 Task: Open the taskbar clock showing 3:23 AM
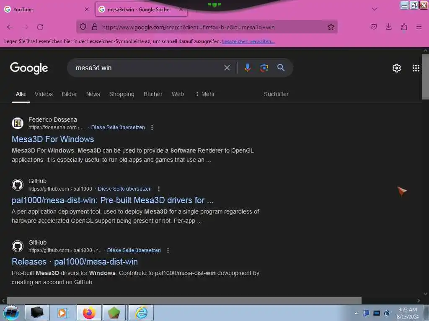point(408,313)
